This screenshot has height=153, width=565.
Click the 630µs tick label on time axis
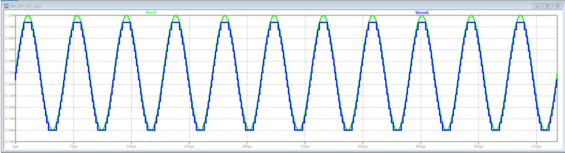point(536,146)
